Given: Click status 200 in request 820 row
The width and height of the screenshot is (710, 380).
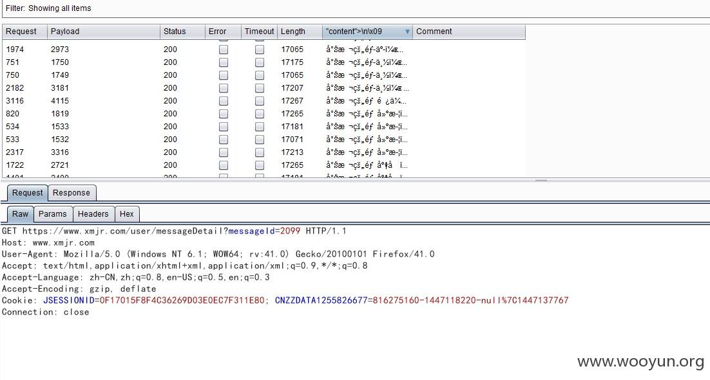Looking at the screenshot, I should coord(170,114).
